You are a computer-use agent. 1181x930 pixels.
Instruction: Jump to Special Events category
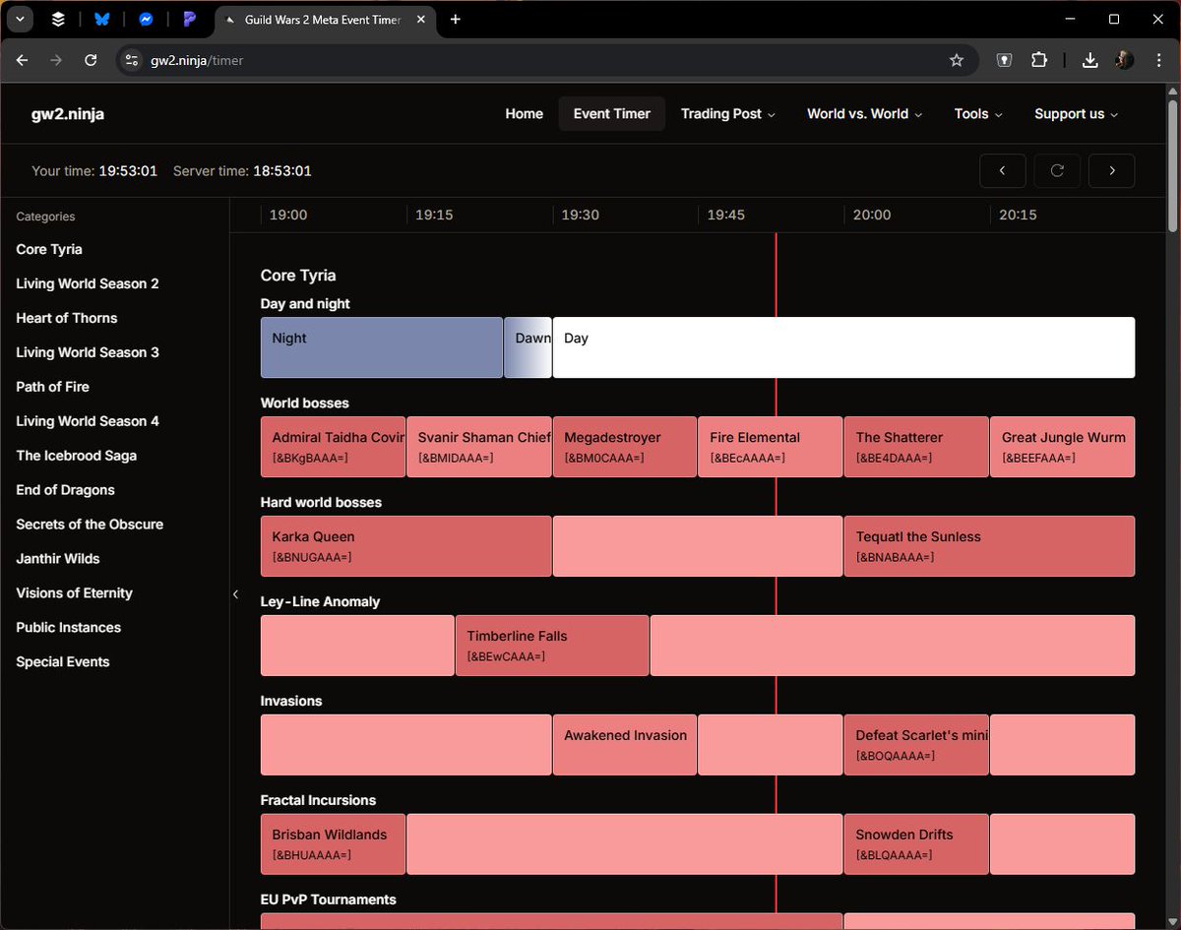pos(63,663)
